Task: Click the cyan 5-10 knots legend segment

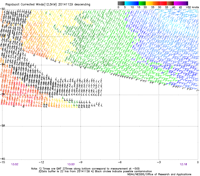Action: (x=128, y=3)
